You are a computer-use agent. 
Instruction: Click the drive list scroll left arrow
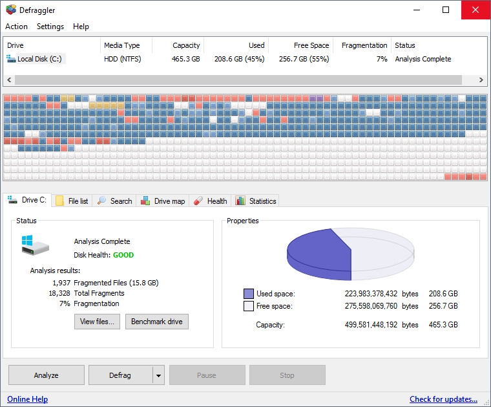9,80
